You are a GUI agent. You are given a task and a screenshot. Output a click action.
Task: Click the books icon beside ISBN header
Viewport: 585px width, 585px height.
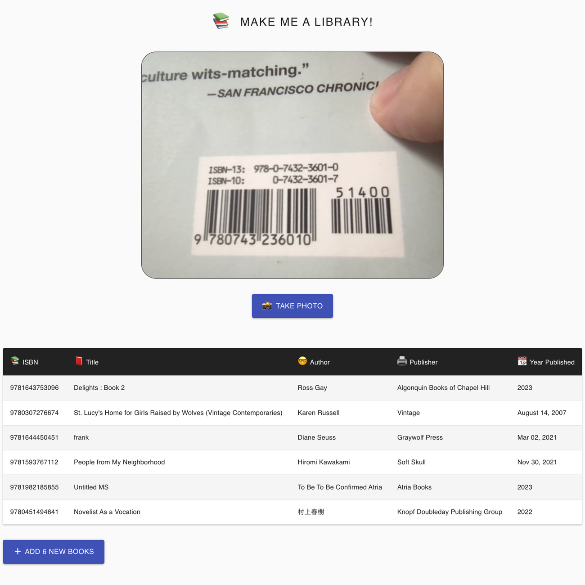click(15, 361)
